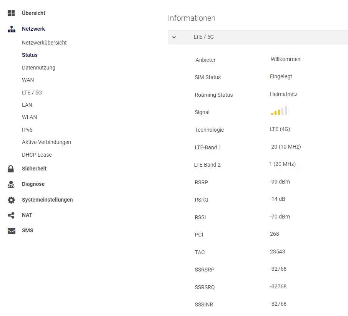Collapse the Netzwerk menu group

[33, 29]
